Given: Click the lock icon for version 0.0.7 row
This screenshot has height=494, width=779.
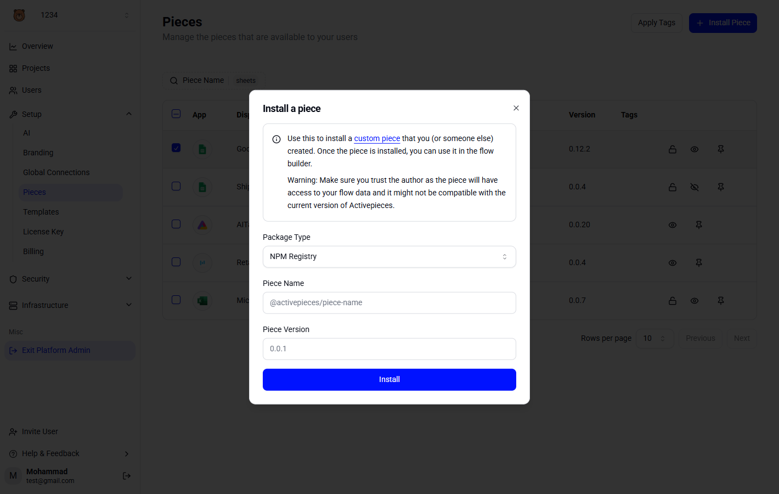Looking at the screenshot, I should [672, 301].
